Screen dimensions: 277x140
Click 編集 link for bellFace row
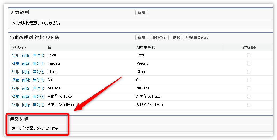click(x=15, y=88)
